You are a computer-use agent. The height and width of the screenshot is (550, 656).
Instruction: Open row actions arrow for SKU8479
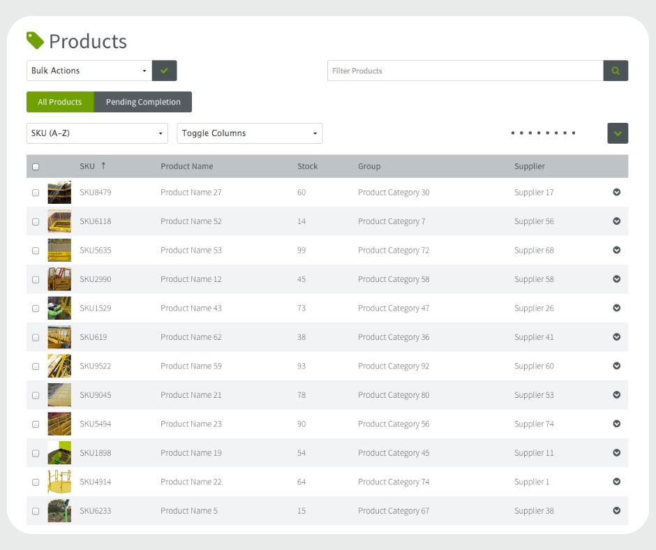click(x=616, y=192)
